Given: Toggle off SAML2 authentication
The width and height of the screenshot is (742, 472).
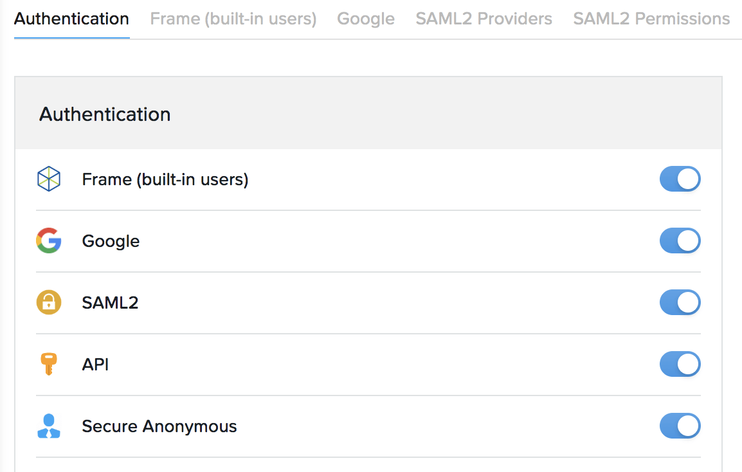Looking at the screenshot, I should coord(680,303).
